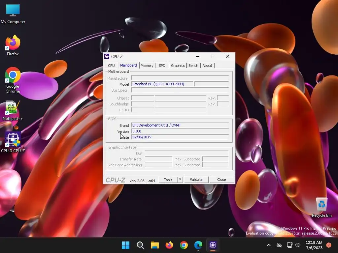Select the Mainboard tab
The height and width of the screenshot is (253, 338).
(x=128, y=65)
